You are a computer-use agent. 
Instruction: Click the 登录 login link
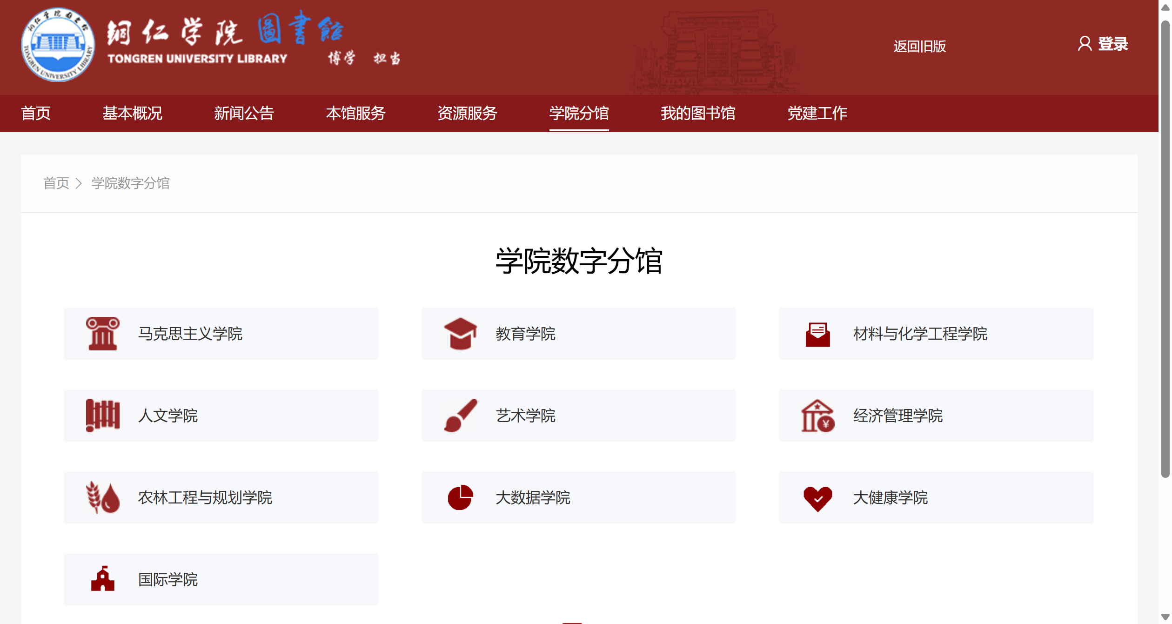(1112, 44)
